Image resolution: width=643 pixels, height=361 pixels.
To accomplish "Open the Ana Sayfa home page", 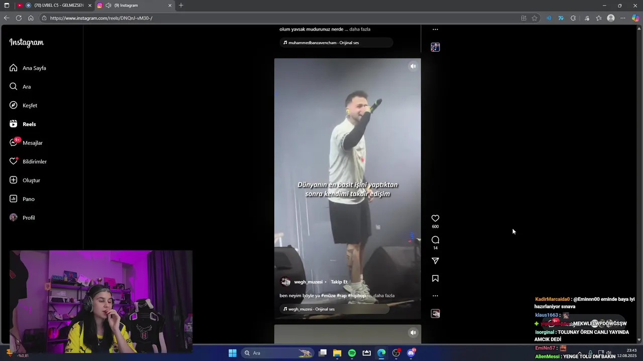I will pos(28,68).
